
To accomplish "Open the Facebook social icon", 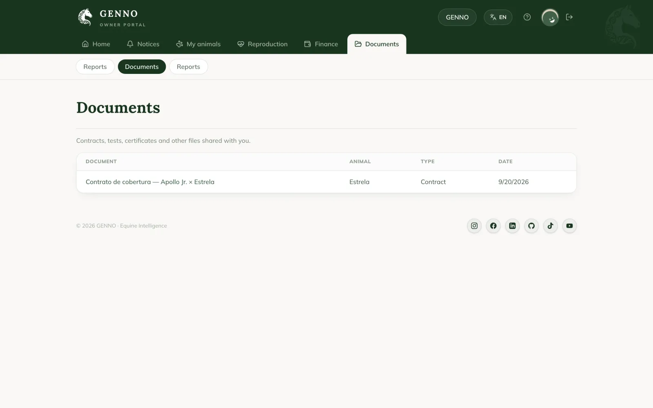I will point(493,226).
